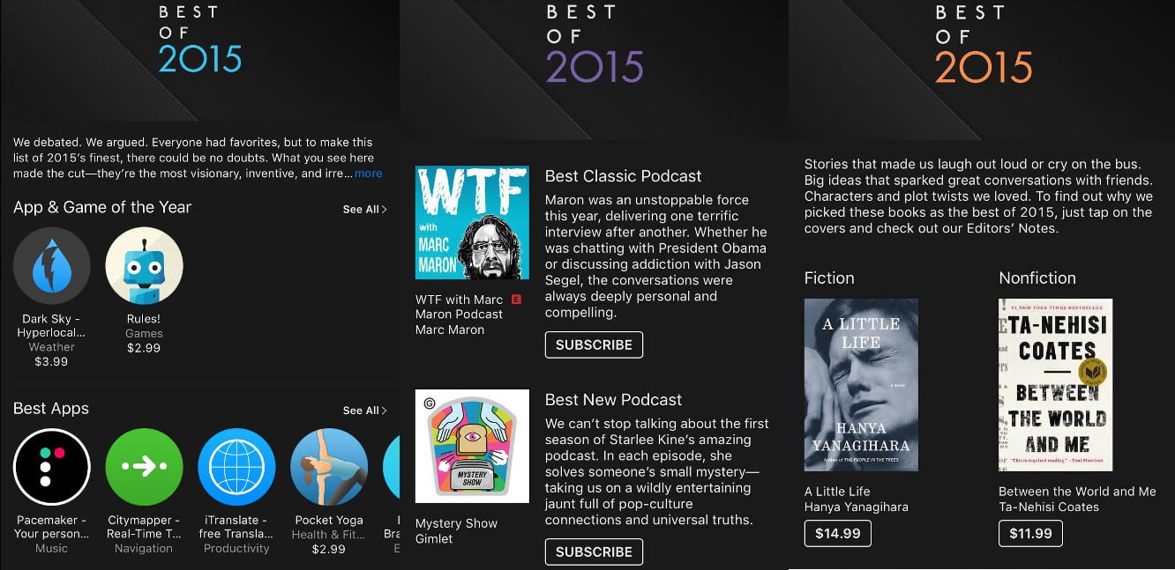Open the Hanya Yanagihara author name link
The height and width of the screenshot is (570, 1175).
click(857, 507)
